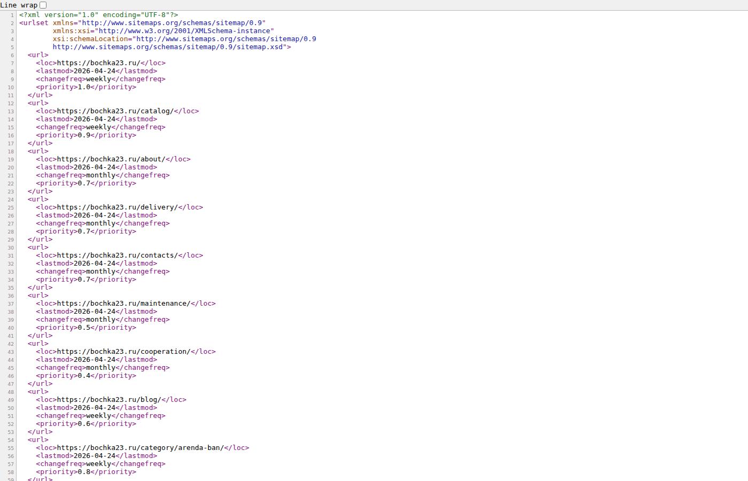Enable the Line wrap checkbox
The image size is (748, 481).
(43, 5)
